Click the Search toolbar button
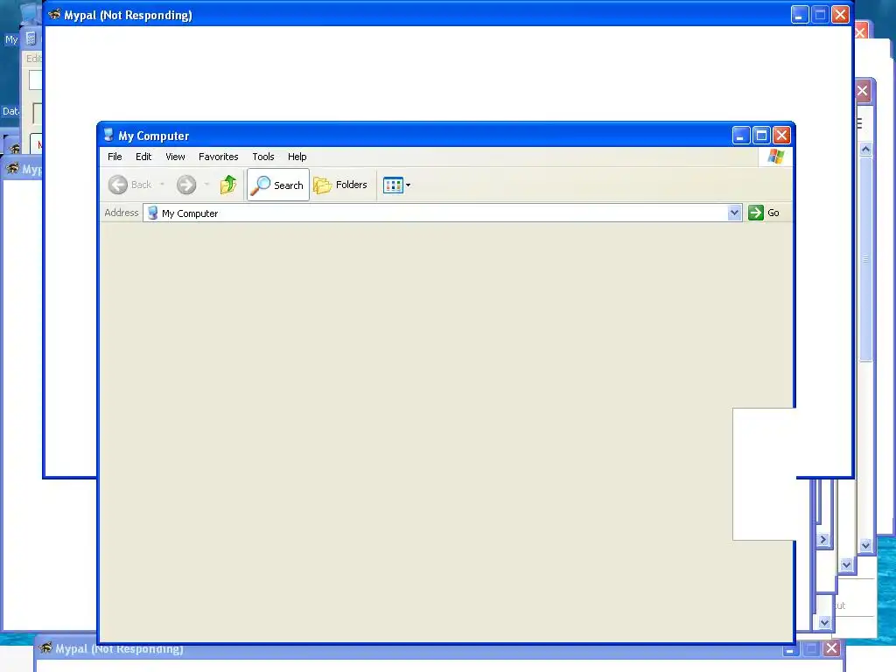This screenshot has height=672, width=896. pyautogui.click(x=278, y=185)
